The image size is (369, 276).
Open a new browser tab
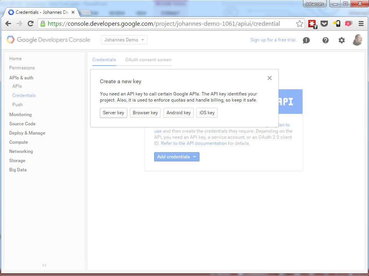pos(86,12)
